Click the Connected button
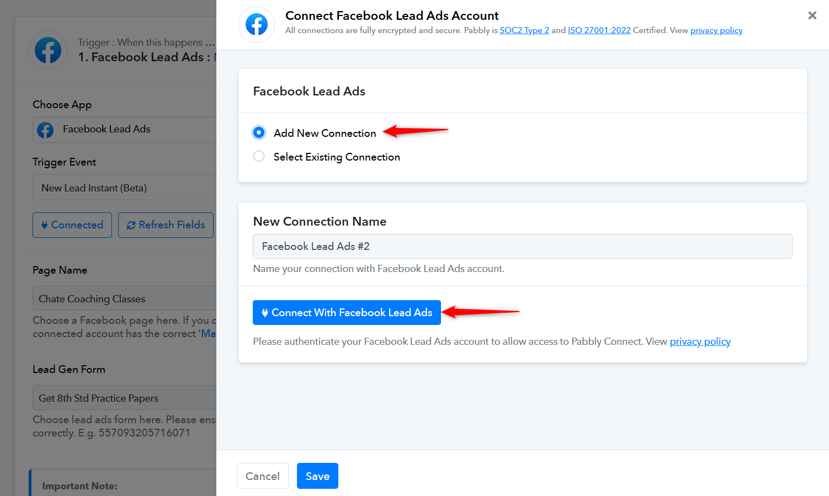 [72, 225]
